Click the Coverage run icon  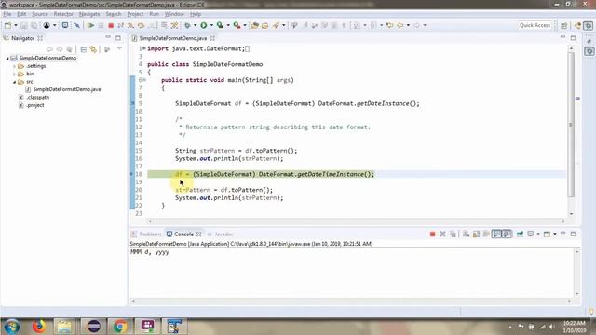tap(220, 25)
